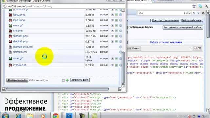Open Chrome wrench settings menu
This screenshot has height=118, width=210.
pos(206,6)
